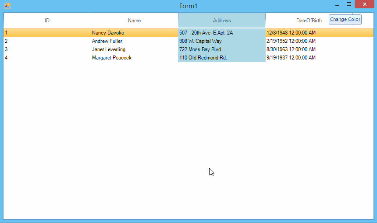377x223 pixels.
Task: Choose the Margaret Peacock name cell
Action: tap(111, 58)
